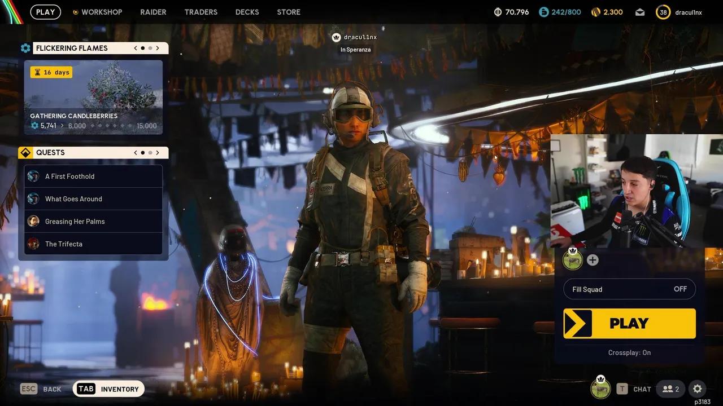
Task: Click the online players count icon
Action: coord(670,389)
